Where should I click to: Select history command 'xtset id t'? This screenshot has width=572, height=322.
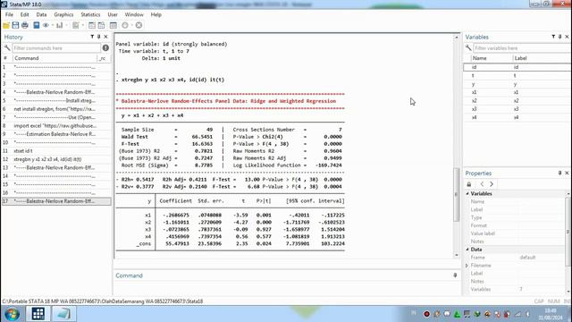tap(56, 151)
